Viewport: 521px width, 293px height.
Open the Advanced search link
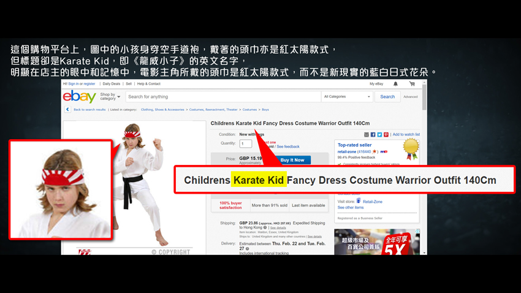[410, 97]
